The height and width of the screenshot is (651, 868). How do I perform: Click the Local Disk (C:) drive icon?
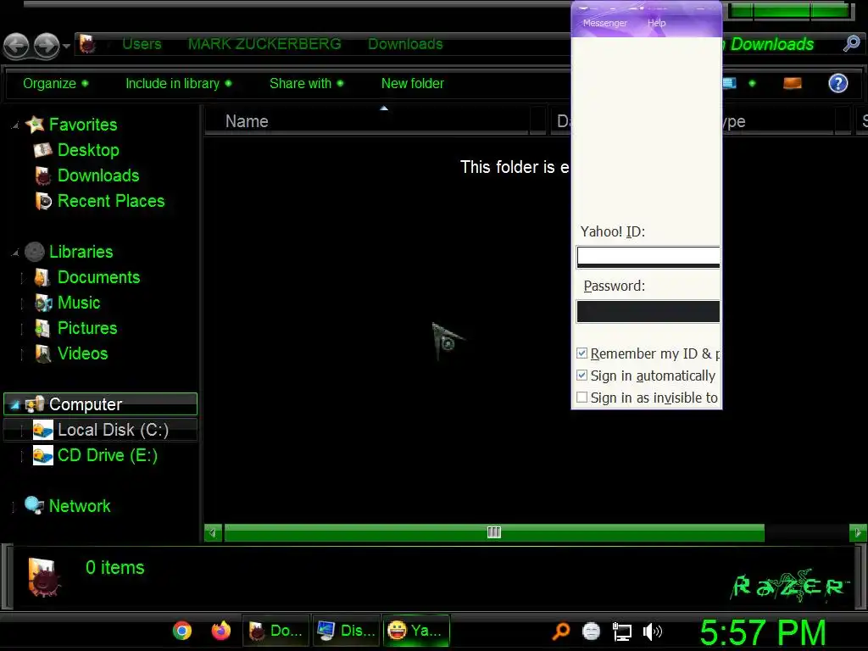click(42, 430)
